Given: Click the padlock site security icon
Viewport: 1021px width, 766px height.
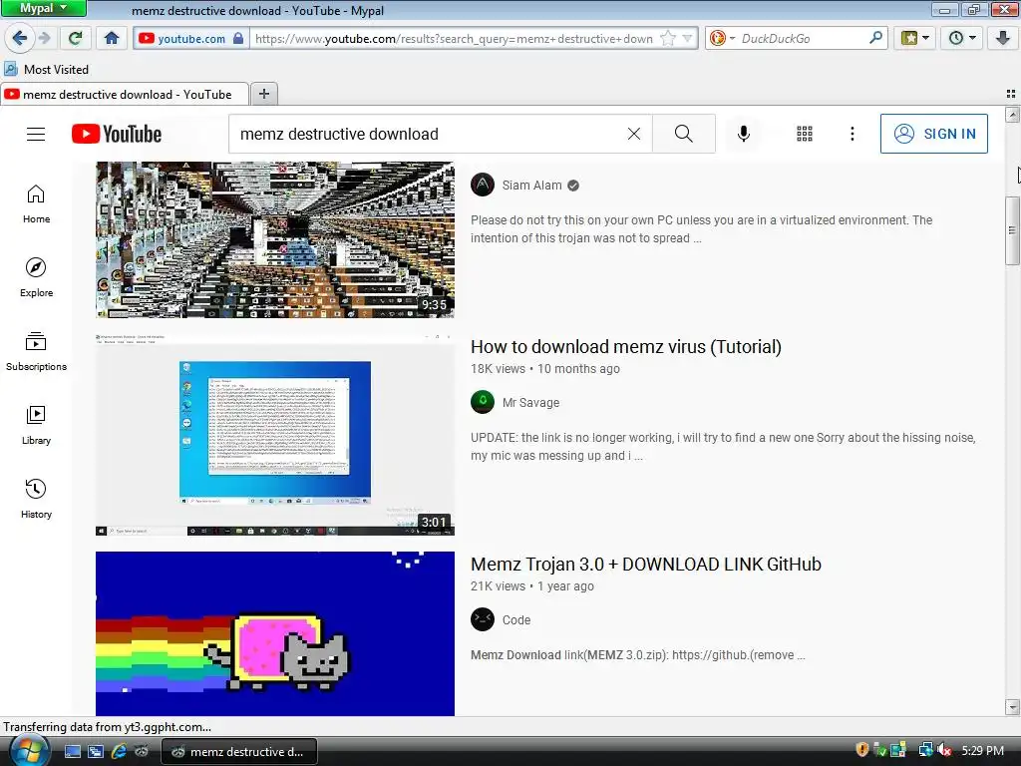Looking at the screenshot, I should [x=238, y=39].
